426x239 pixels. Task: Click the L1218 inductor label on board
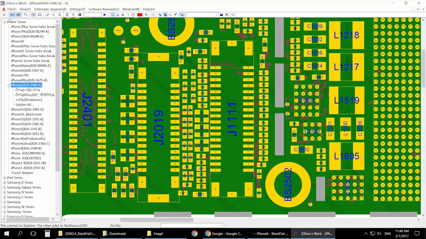346,35
